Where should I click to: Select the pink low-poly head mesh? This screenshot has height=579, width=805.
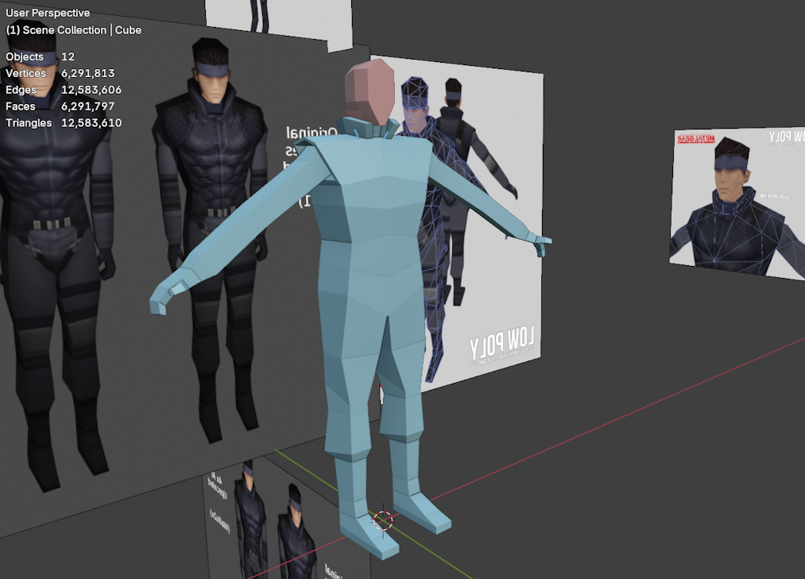(x=369, y=92)
